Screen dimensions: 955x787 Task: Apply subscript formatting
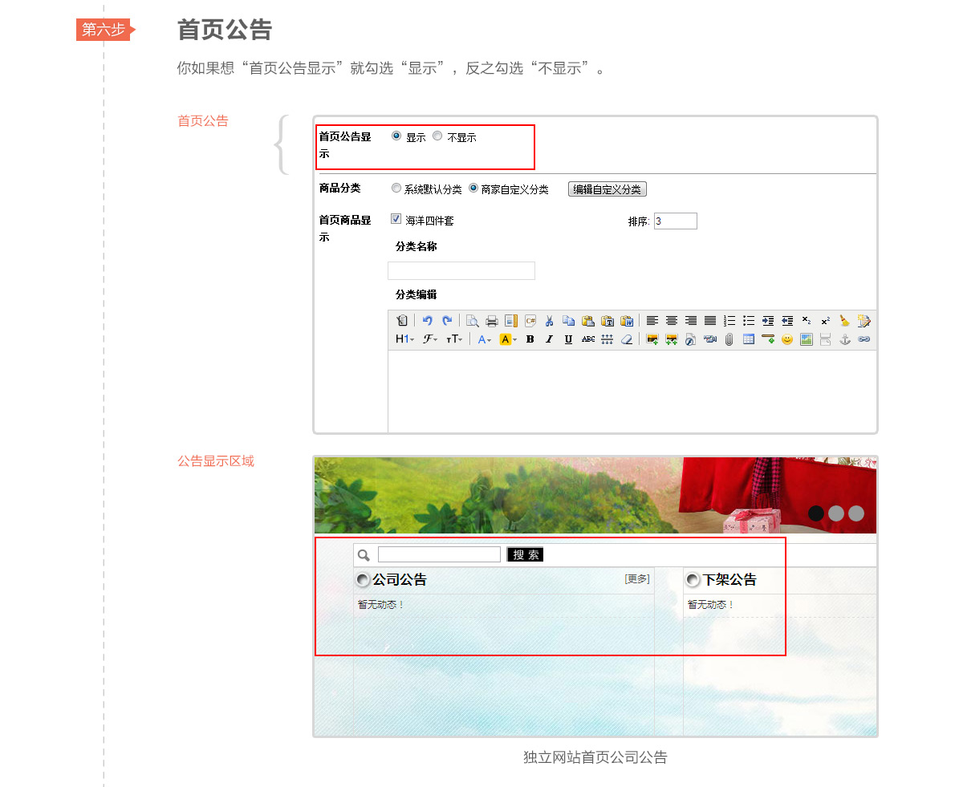pos(807,321)
